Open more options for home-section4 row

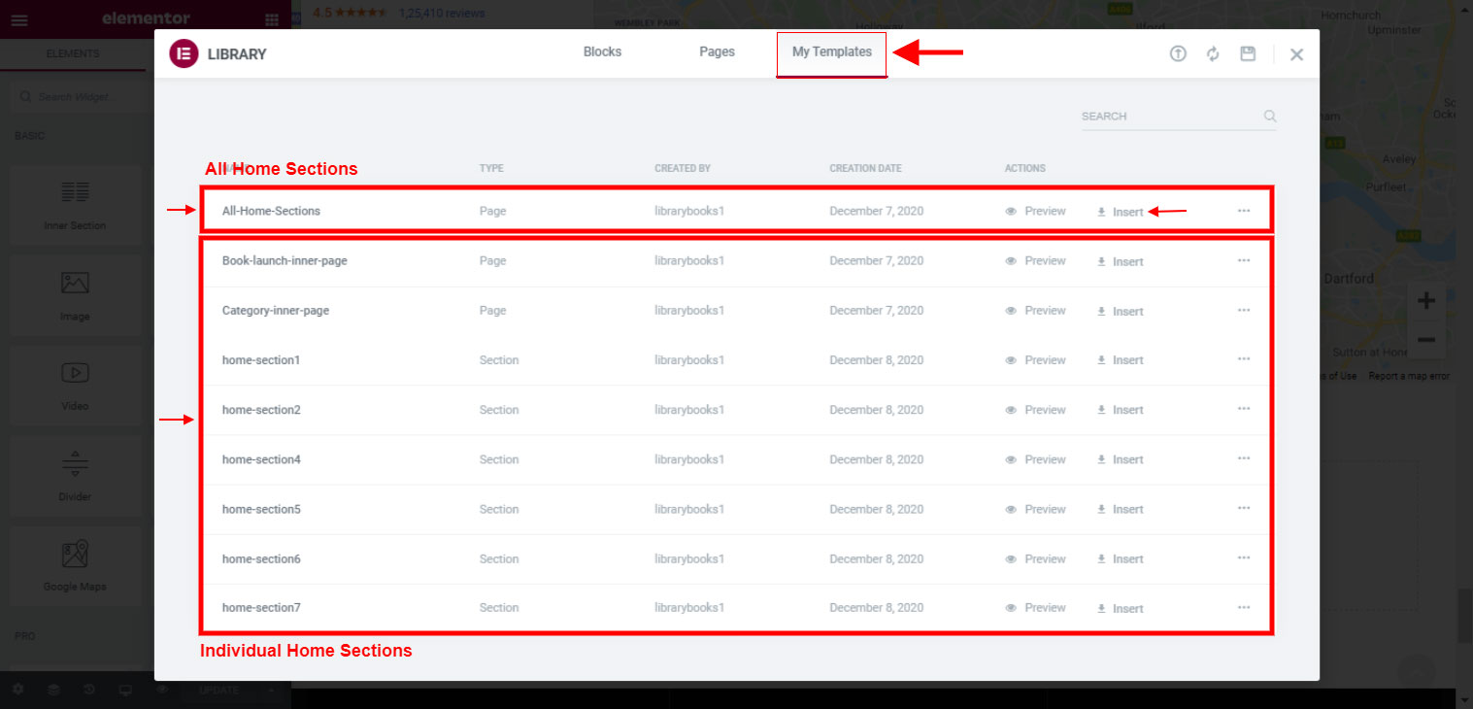(x=1244, y=458)
